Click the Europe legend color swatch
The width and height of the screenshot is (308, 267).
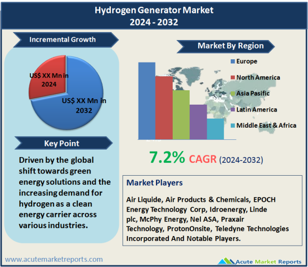click(x=233, y=61)
